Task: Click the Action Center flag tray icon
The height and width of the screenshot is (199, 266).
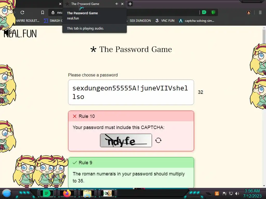Action: [x=225, y=194]
